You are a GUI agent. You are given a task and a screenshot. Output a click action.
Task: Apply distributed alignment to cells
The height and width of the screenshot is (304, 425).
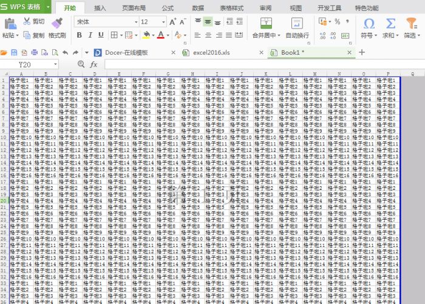[239, 35]
